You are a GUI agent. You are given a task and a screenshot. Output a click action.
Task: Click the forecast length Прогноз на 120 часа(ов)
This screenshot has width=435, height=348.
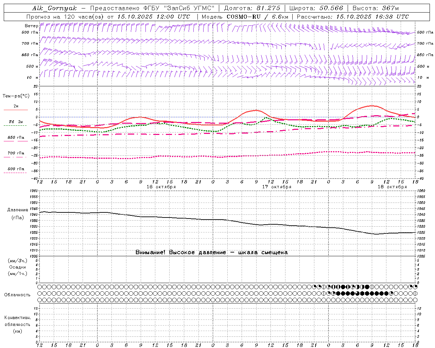[65, 17]
